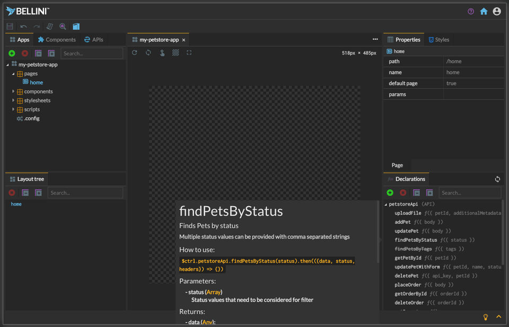Click the green add button in the Apps panel
This screenshot has height=327, width=509.
pyautogui.click(x=12, y=54)
